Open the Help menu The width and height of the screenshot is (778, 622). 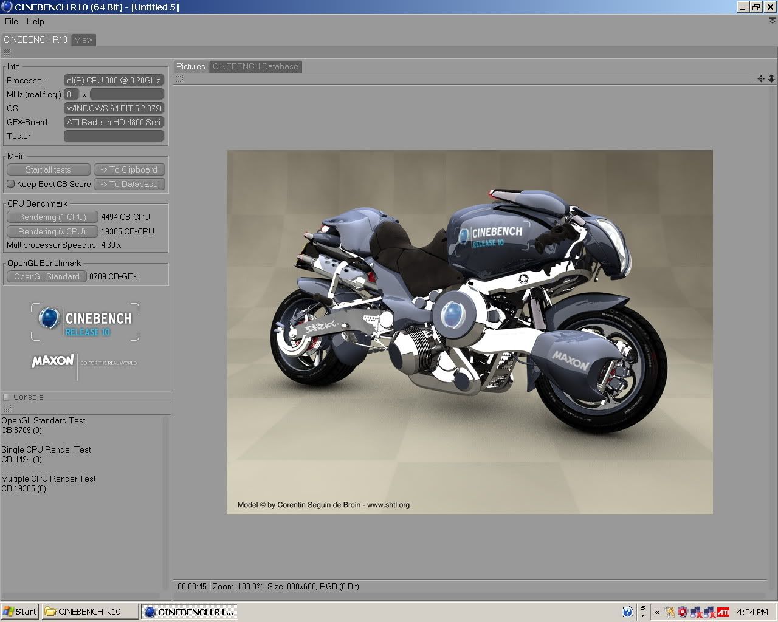coord(35,21)
